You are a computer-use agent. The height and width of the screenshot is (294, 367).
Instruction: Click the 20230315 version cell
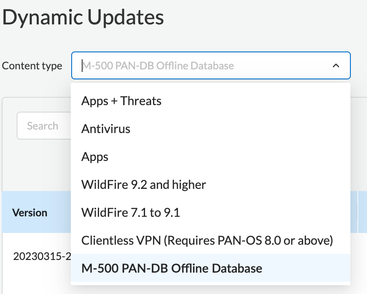click(42, 256)
